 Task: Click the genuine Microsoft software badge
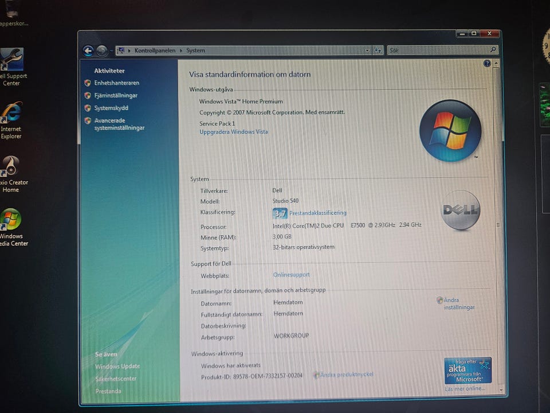(x=467, y=371)
